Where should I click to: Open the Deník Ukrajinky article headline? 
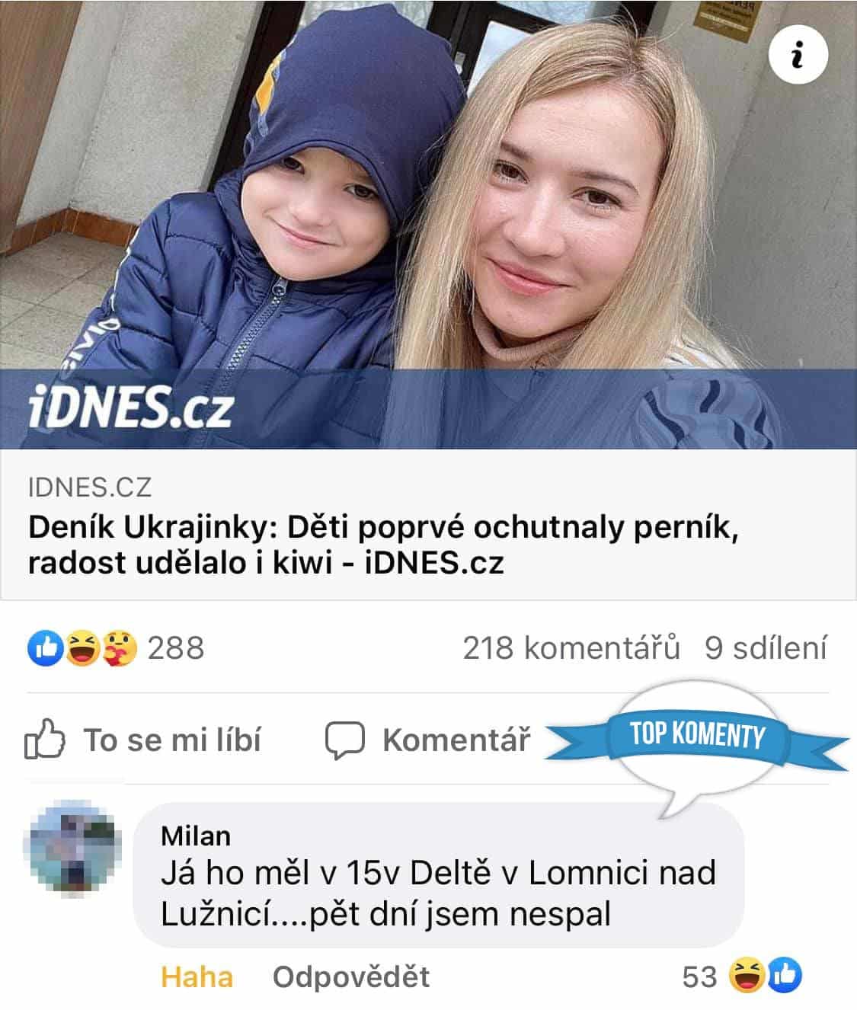tap(383, 545)
